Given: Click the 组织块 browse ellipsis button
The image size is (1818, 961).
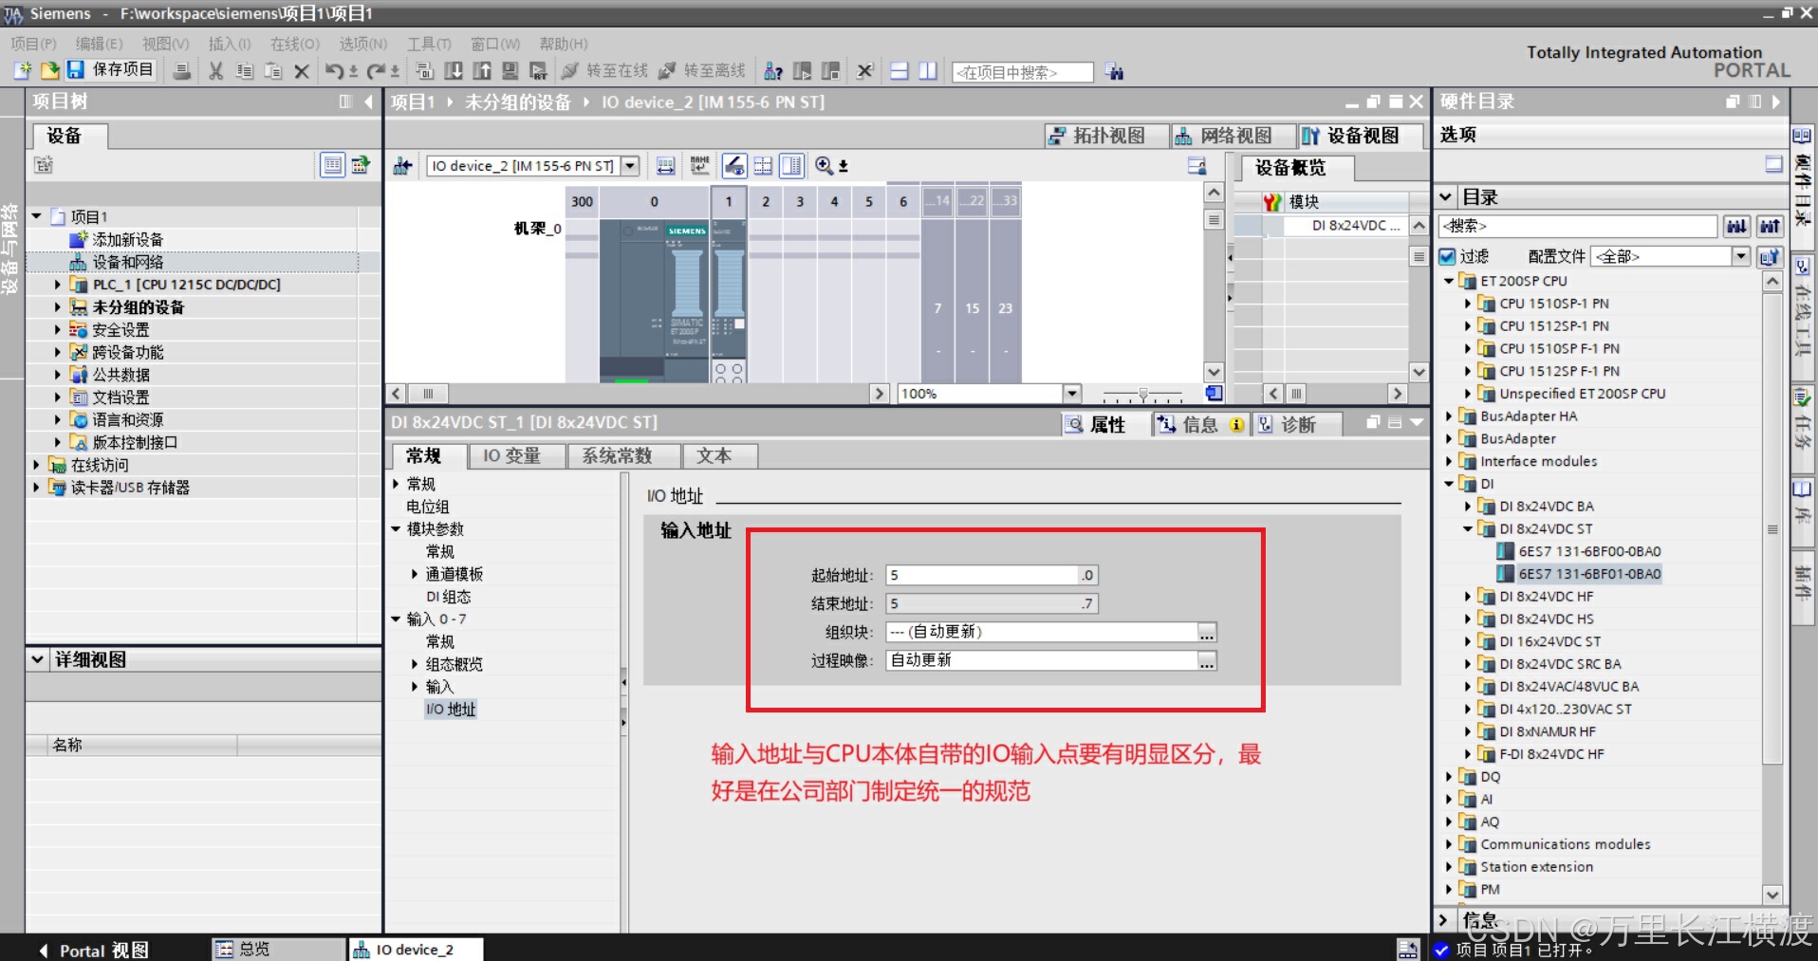Looking at the screenshot, I should 1207,632.
